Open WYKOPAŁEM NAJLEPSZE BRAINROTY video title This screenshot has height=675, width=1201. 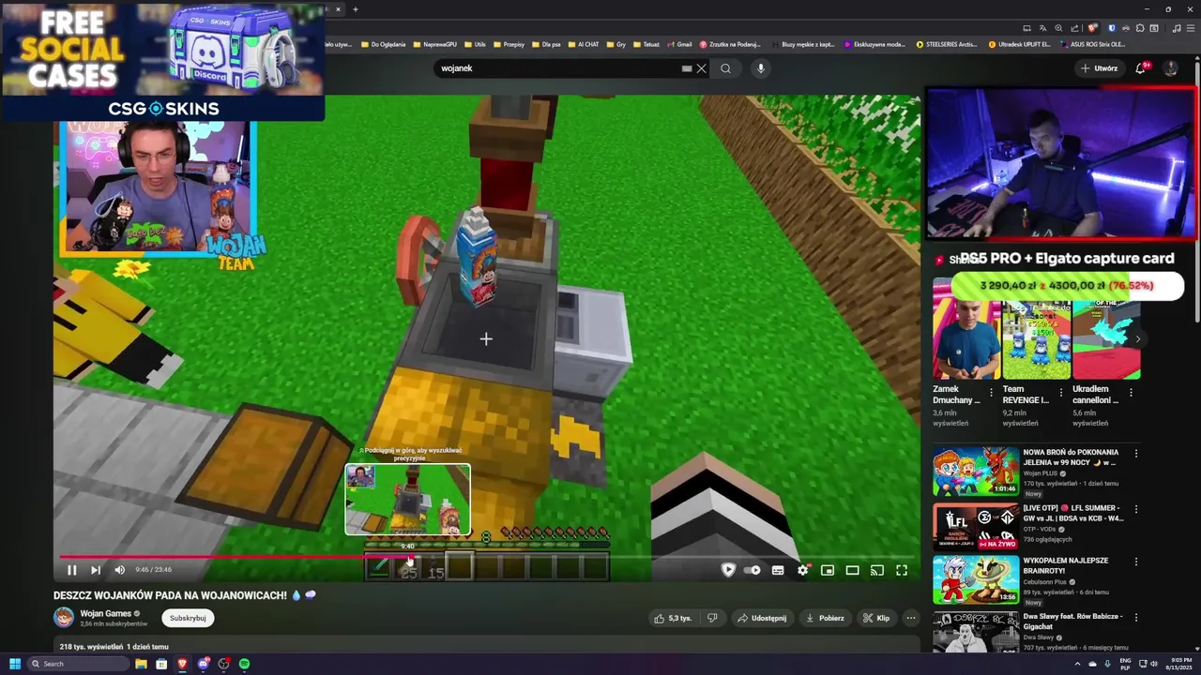click(1066, 566)
